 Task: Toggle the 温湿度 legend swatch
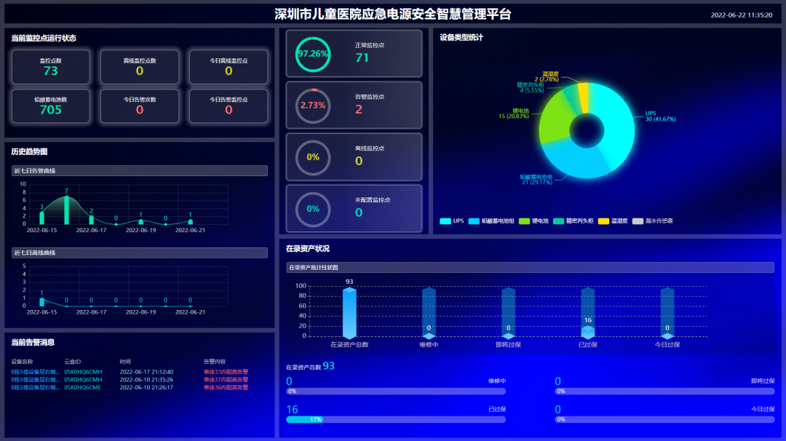pos(603,221)
